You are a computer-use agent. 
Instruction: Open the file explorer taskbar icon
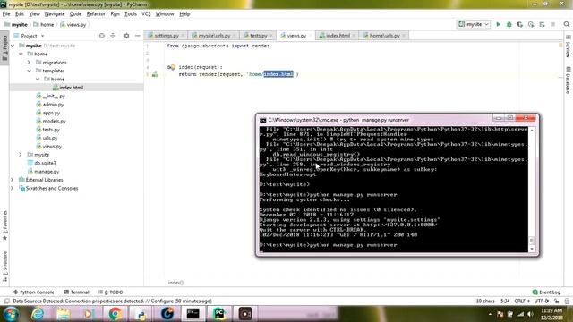pyautogui.click(x=64, y=314)
